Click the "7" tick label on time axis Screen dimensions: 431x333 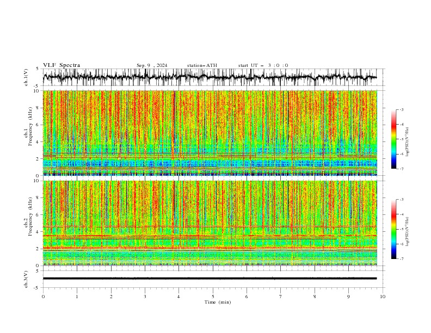(x=281, y=297)
